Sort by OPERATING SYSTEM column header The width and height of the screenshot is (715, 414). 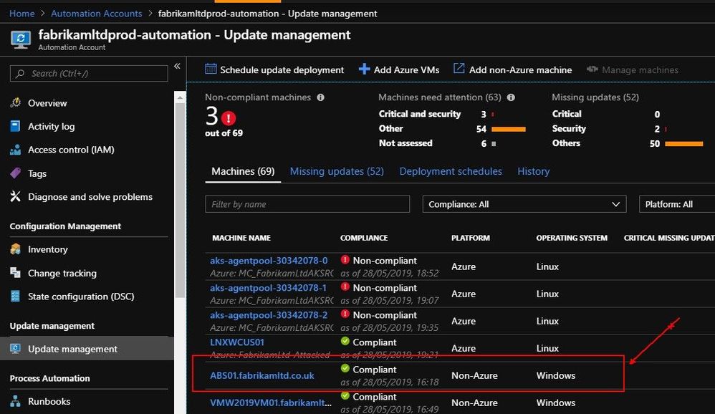coord(572,238)
